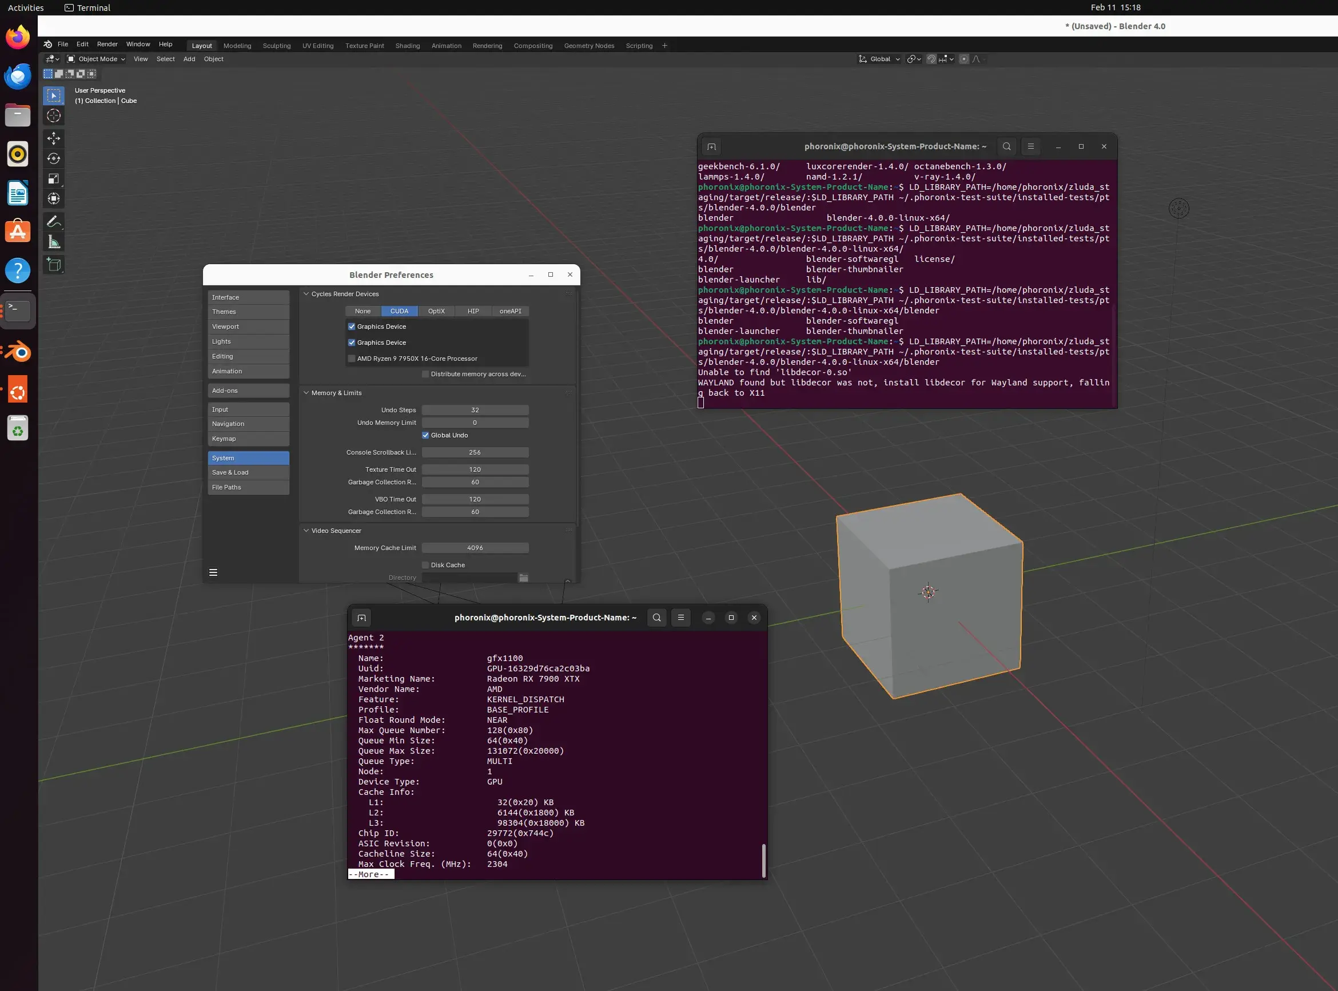Collapse the Cycles Render Devices panel
Screen dimensions: 1338x991
[306, 294]
